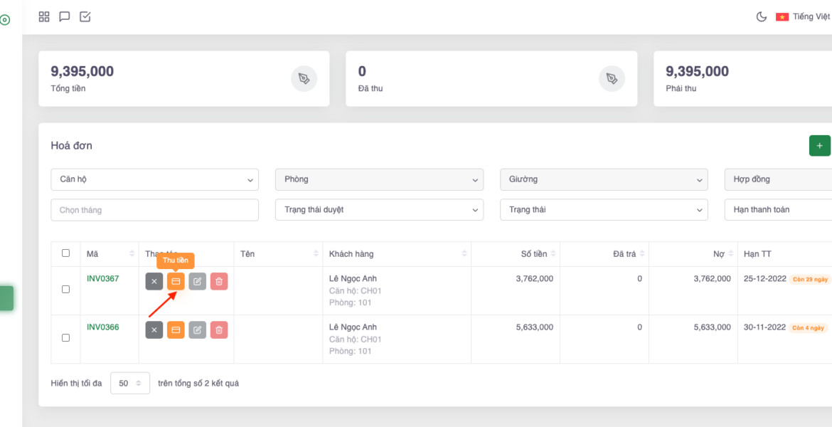The image size is (832, 427).
Task: Open the Giường dropdown filter
Action: coord(604,179)
